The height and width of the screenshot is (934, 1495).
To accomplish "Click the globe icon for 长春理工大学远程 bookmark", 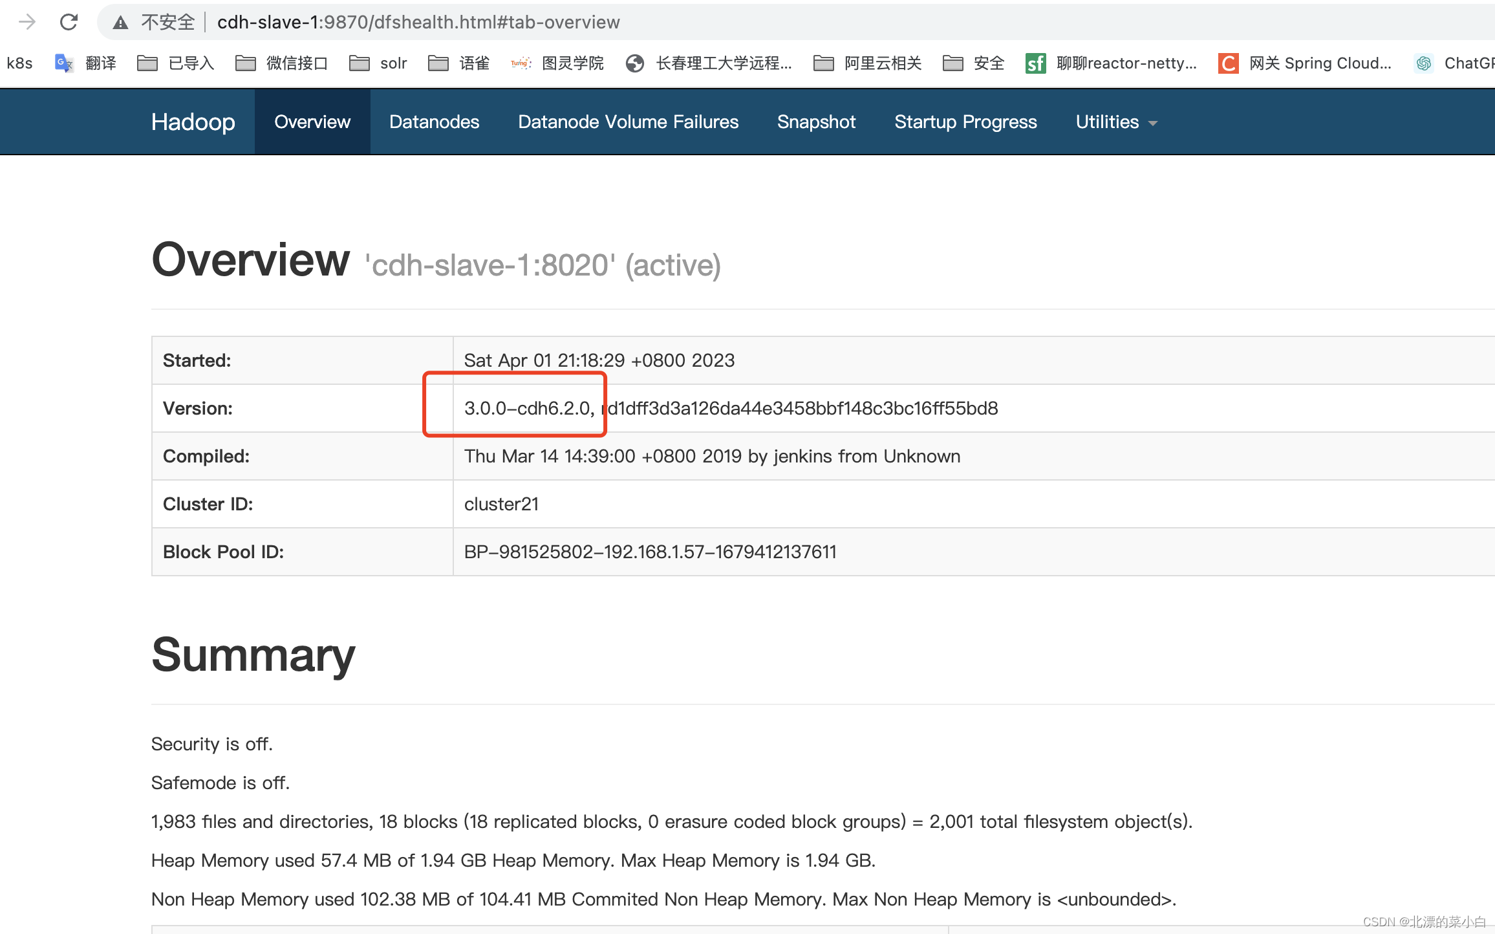I will coord(635,63).
